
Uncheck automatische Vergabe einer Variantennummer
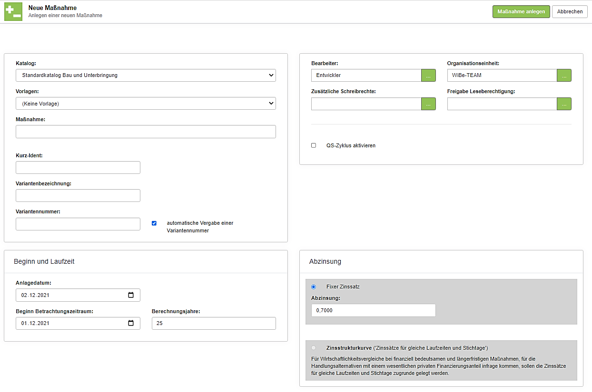pyautogui.click(x=154, y=223)
